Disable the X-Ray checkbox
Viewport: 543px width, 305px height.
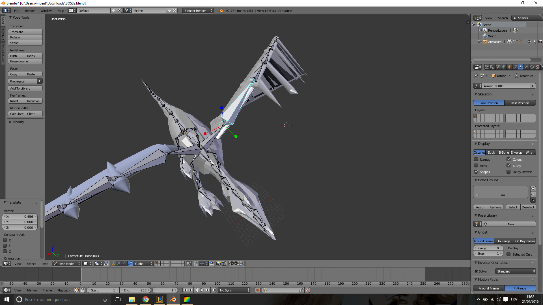tap(508, 166)
